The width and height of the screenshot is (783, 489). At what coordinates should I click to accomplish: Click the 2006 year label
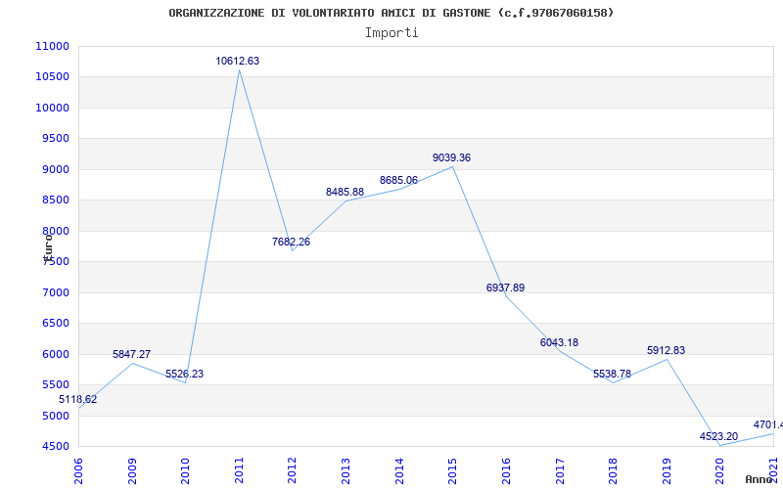click(79, 470)
